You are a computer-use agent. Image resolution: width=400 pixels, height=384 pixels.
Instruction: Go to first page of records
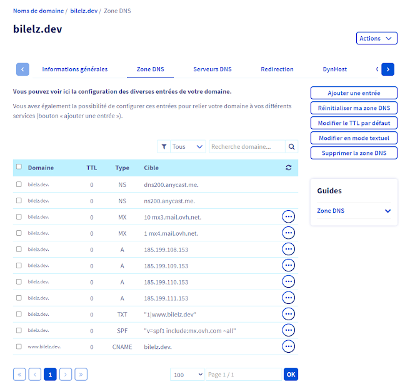(19, 375)
